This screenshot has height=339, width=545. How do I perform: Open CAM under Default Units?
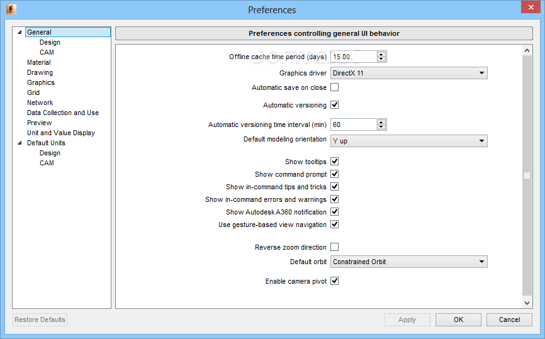(x=47, y=164)
